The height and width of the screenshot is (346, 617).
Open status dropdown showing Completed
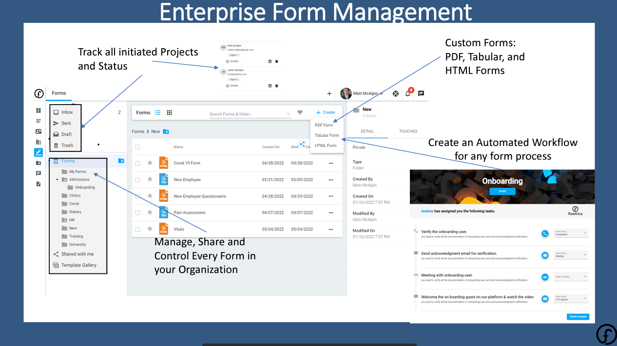coord(571,233)
